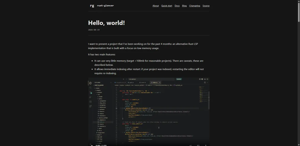Expand the cfg-eval folder
The height and width of the screenshot is (146, 300).
tap(99, 137)
